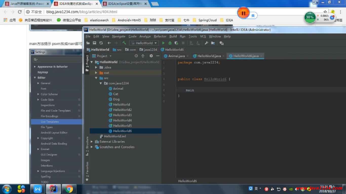
Task: Hide the Project panel with minus icon
Action: coord(158,56)
